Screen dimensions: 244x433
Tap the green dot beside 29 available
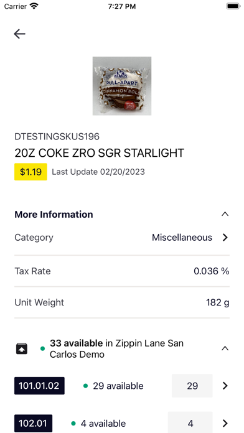pyautogui.click(x=86, y=386)
